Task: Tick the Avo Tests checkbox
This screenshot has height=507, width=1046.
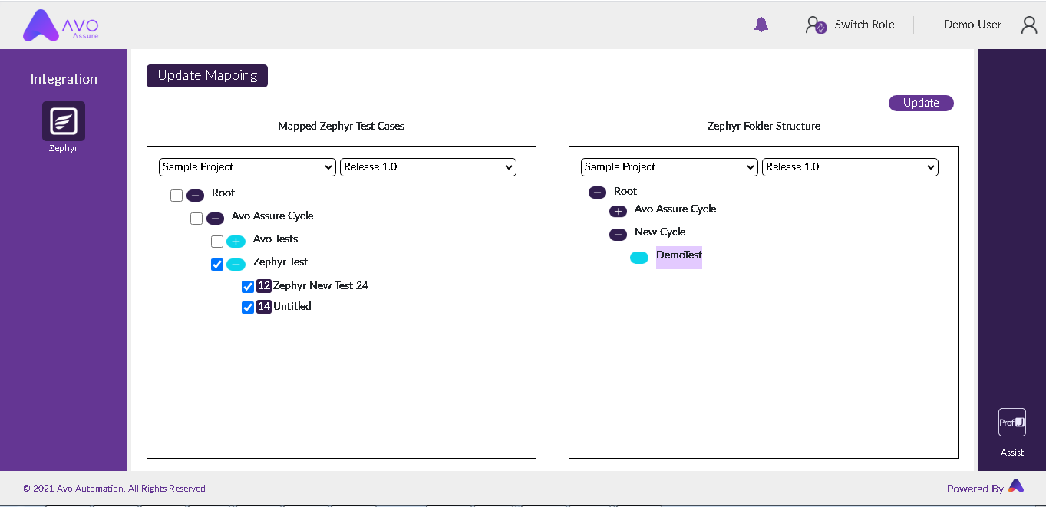Action: click(217, 242)
